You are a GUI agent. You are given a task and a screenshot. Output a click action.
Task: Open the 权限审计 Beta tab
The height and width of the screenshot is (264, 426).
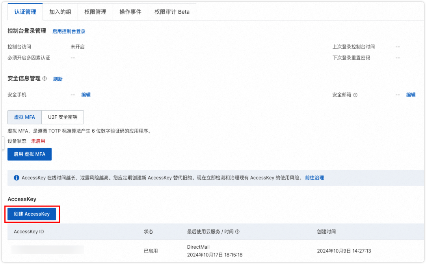point(172,12)
